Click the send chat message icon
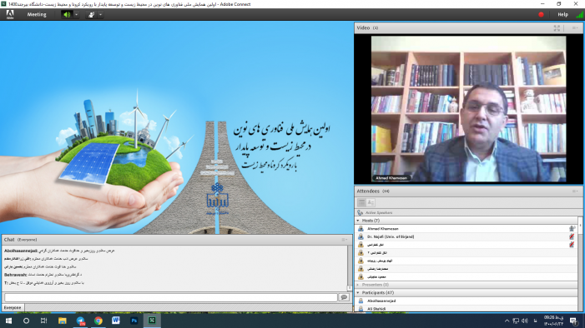Screen dimensions: 585x328 coord(344,297)
